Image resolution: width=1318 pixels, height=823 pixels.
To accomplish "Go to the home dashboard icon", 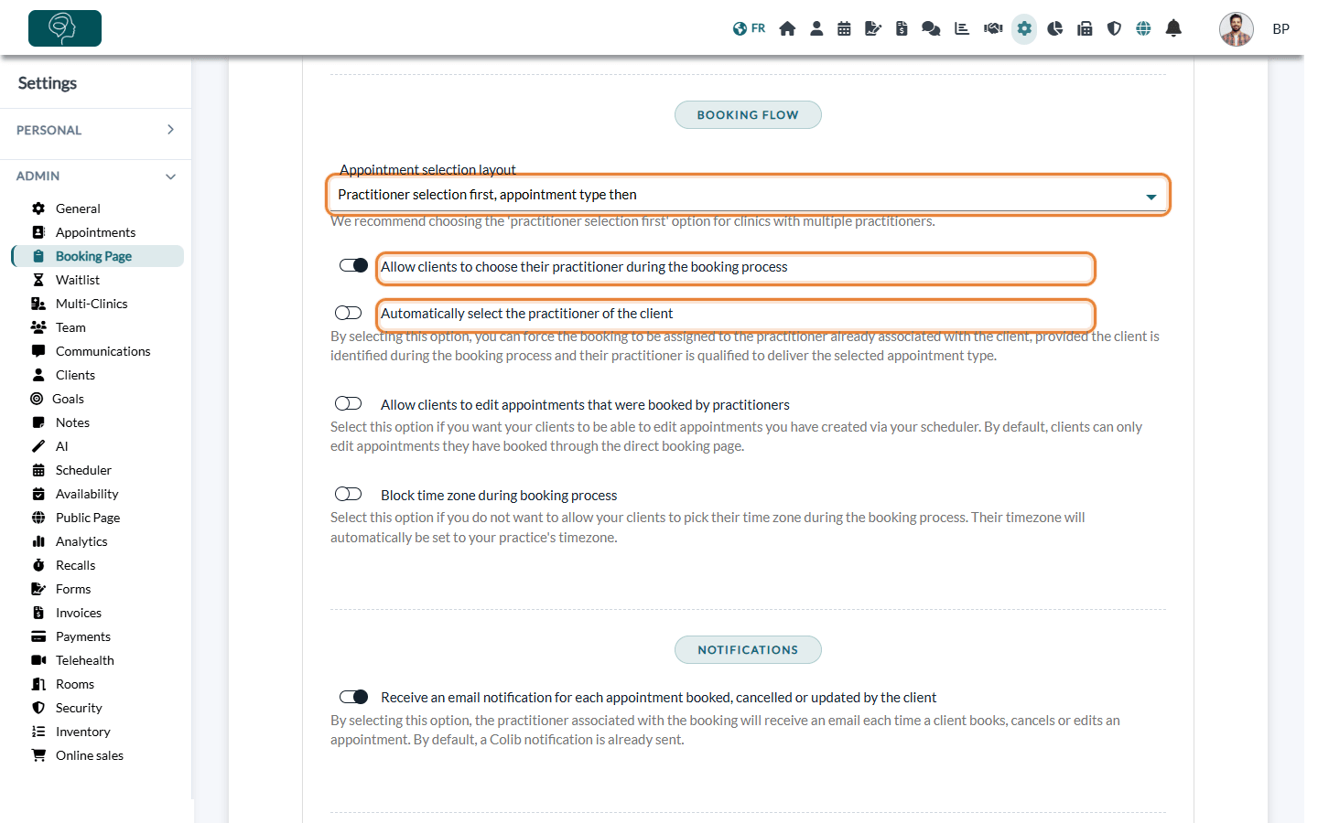I will (x=787, y=28).
